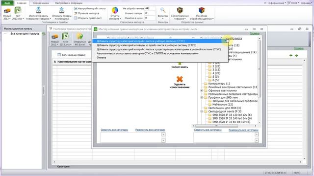Click folder icon of Мебельные (12)

click(209, 105)
